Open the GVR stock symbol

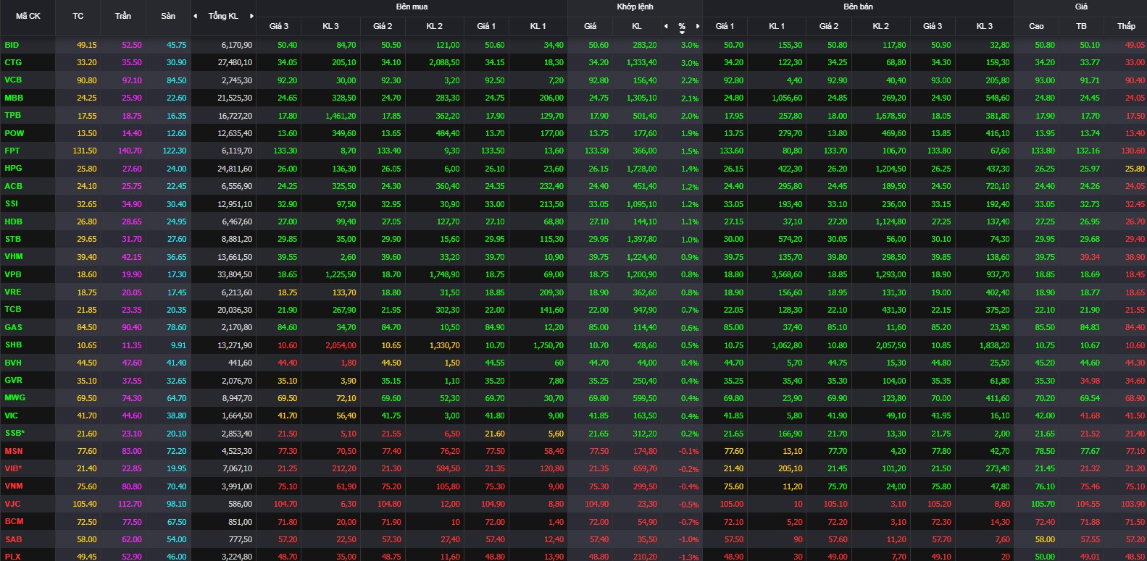point(13,380)
